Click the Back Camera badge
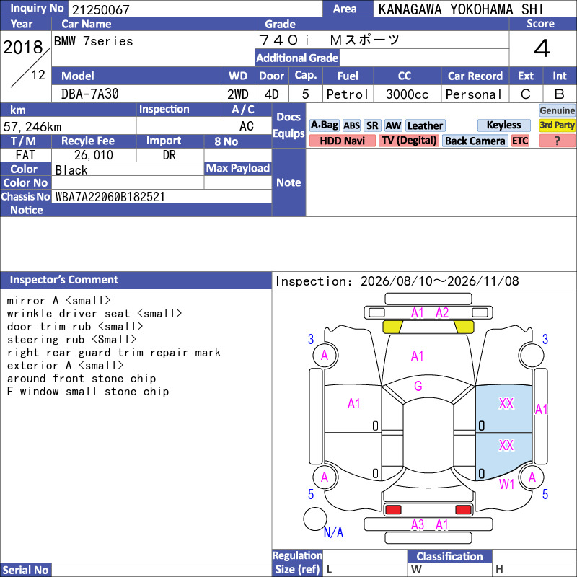The height and width of the screenshot is (577, 577). point(475,141)
